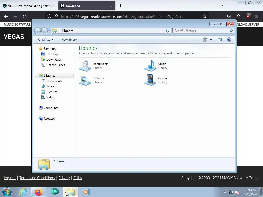Viewport: 263px width, 197px height.
Task: Open Downloads folder in Favorites
Action: tap(54, 60)
